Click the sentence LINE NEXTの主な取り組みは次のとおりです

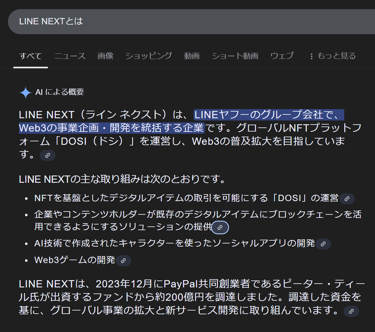click(x=122, y=179)
